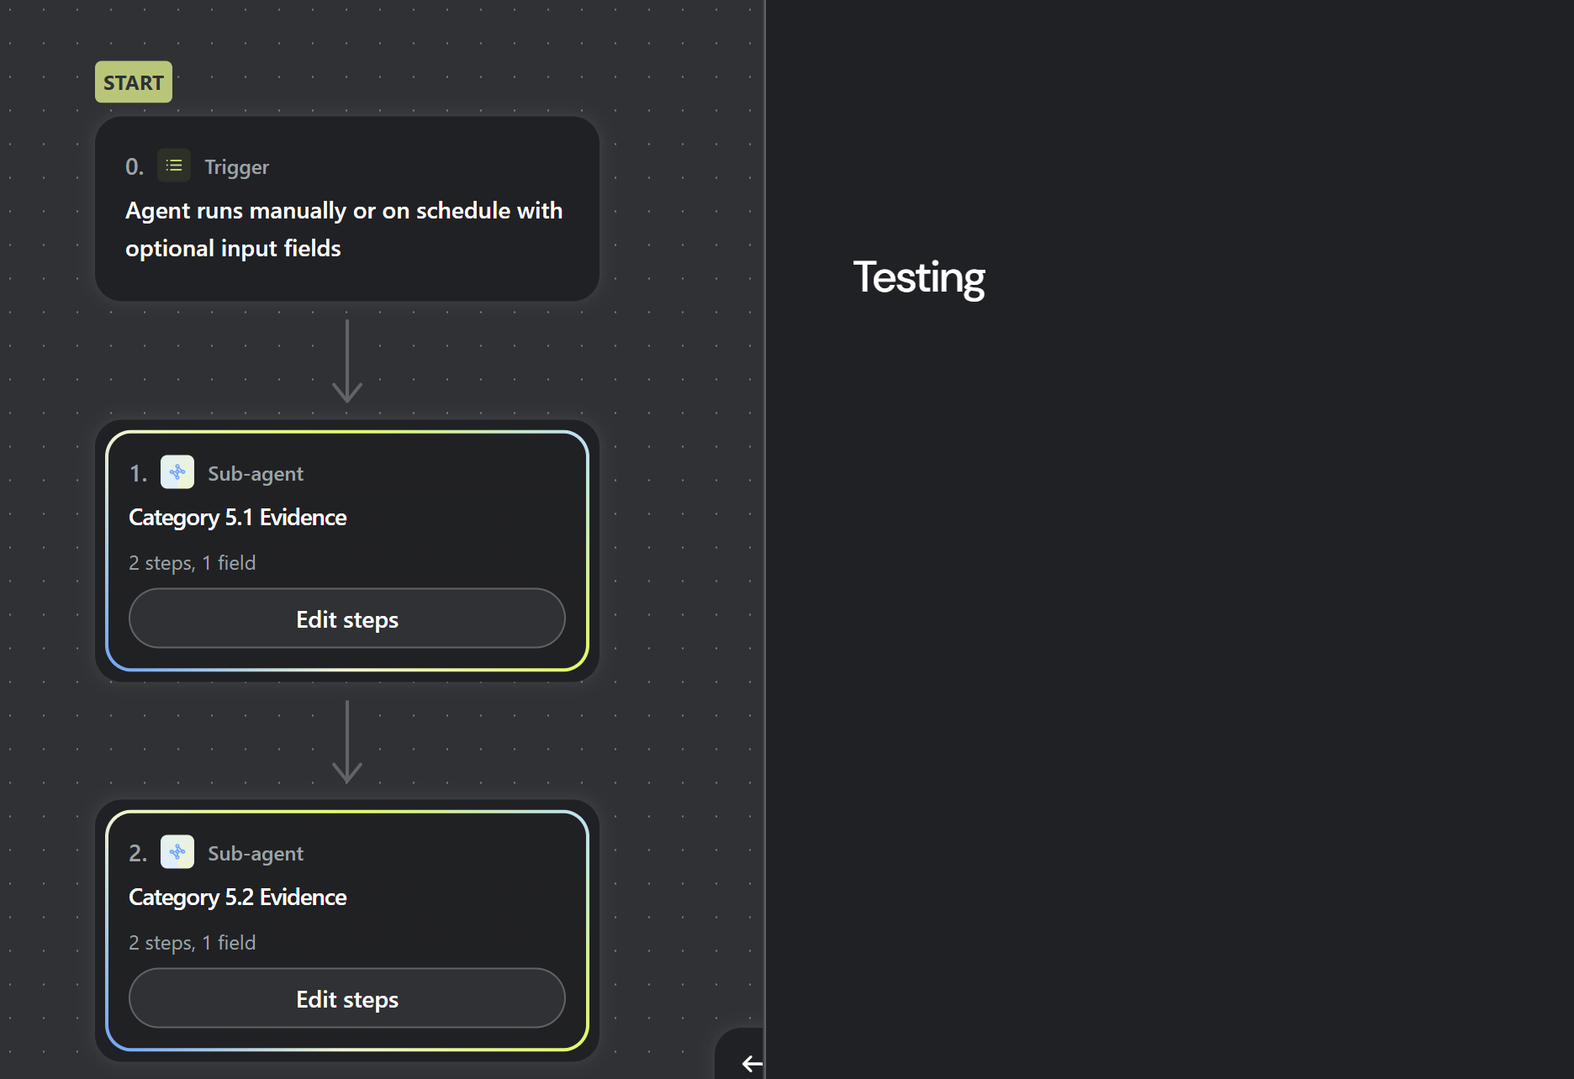Click the Trigger list icon
Screen dimensions: 1574x1079
point(174,166)
